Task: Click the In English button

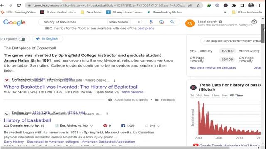Action: (47, 39)
